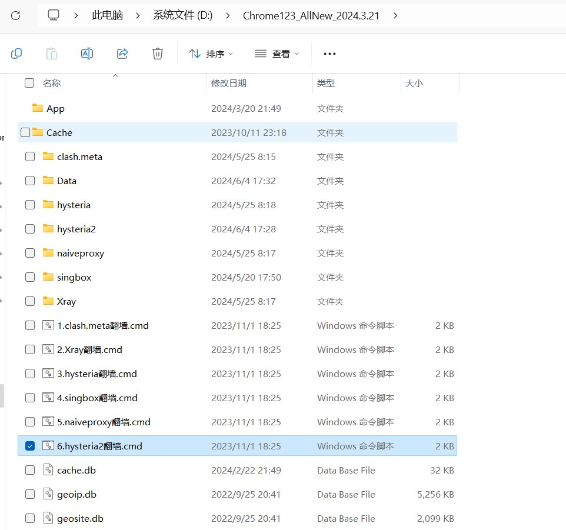Check the 5.naiveproxy翻墙.cmd checkbox
This screenshot has height=530, width=566.
(30, 422)
